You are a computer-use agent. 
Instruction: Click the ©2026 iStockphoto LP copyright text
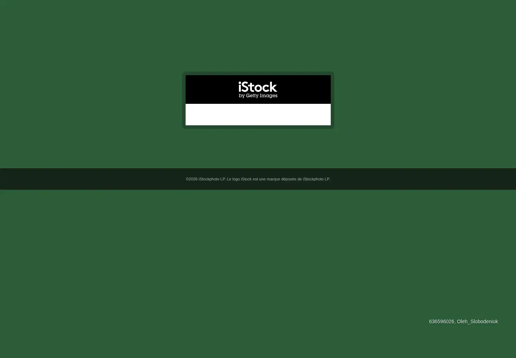(x=258, y=179)
